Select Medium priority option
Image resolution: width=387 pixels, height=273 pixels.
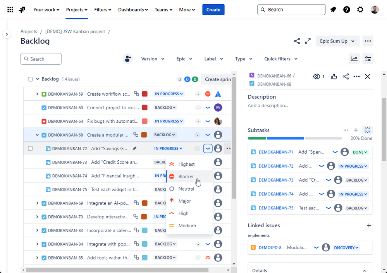189,226
